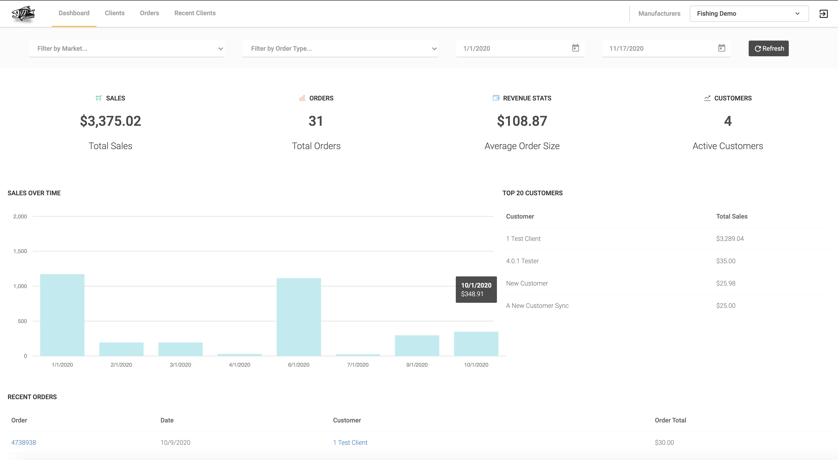Open the 1 Test Client customer link
The height and width of the screenshot is (460, 838).
coord(350,442)
